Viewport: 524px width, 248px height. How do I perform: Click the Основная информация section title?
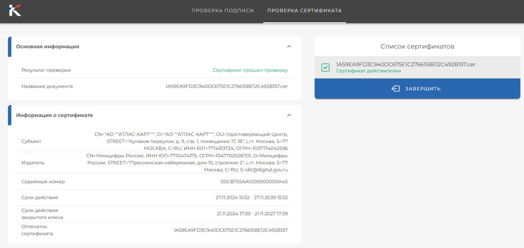pos(47,47)
